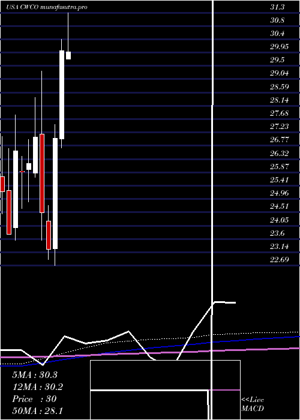The width and height of the screenshot is (300, 420).
Task: Click the 24.96 price axis label
Action: pyautogui.click(x=279, y=193)
